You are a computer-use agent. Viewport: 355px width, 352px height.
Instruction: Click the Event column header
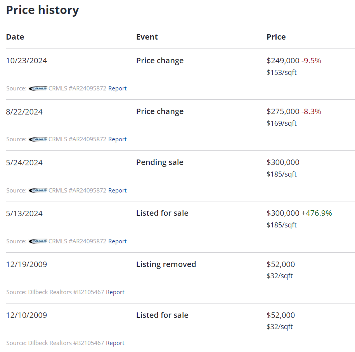click(x=147, y=37)
